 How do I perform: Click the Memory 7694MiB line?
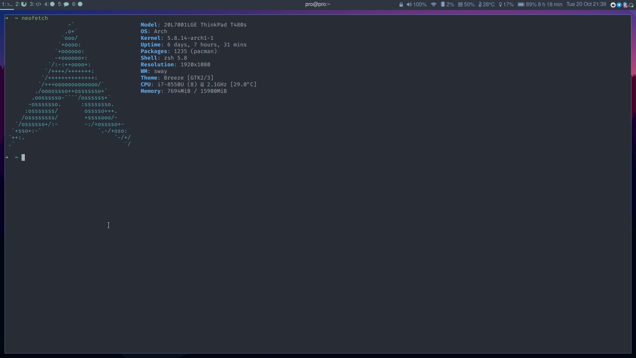coord(184,91)
